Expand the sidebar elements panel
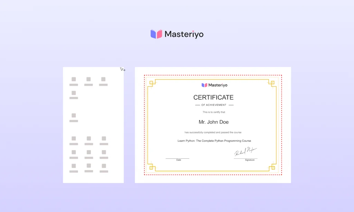Image resolution: width=354 pixels, height=212 pixels. (93, 125)
